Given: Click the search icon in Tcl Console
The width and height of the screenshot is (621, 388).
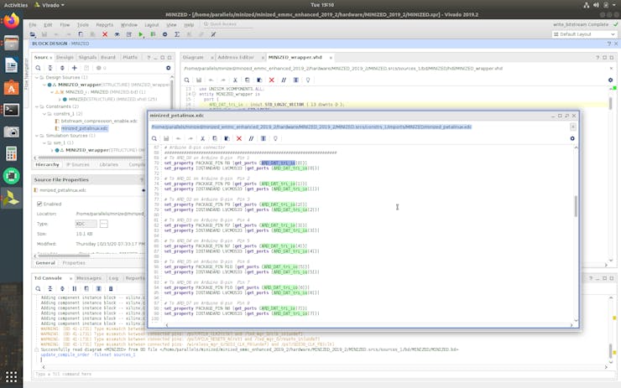Looking at the screenshot, I should pyautogui.click(x=39, y=287).
